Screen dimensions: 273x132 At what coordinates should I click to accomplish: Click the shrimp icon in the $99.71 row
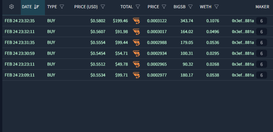click(x=136, y=75)
